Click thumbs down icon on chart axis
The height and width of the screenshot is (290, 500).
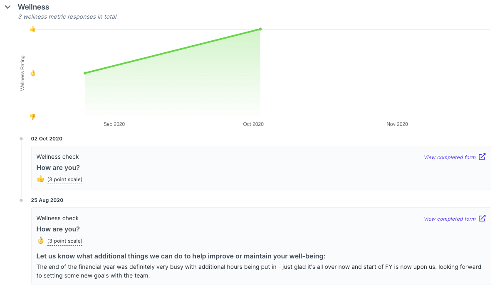click(x=33, y=117)
